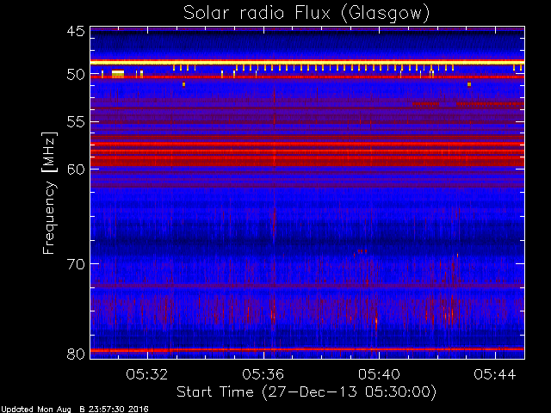
Task: Click the 'Start Time (27-Dec-13 05:30:00)' axis label
Action: 306,392
